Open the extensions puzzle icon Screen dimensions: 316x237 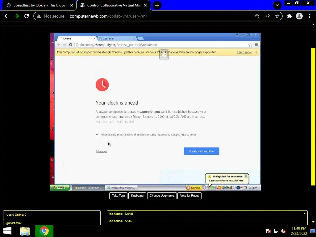pyautogui.click(x=289, y=16)
